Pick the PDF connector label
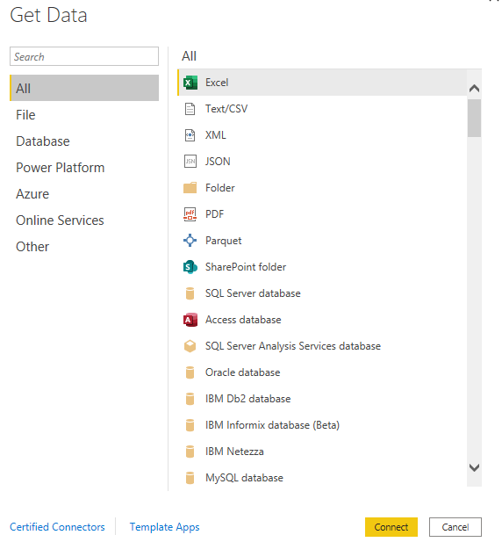Viewport: 502px width, 542px height. pyautogui.click(x=215, y=214)
